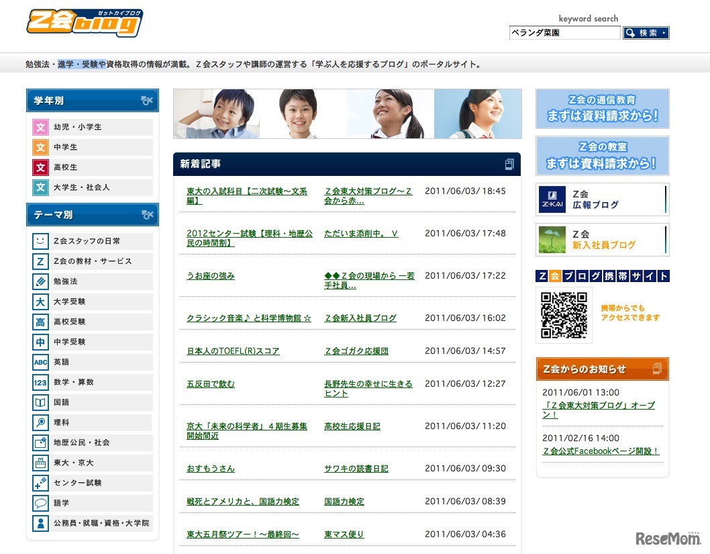Click the 公務員・就職 person icon
Viewport: 710px width, 554px height.
(x=40, y=523)
